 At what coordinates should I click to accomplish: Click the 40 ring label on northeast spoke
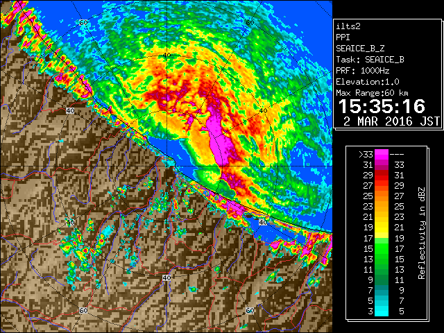[x=263, y=111]
